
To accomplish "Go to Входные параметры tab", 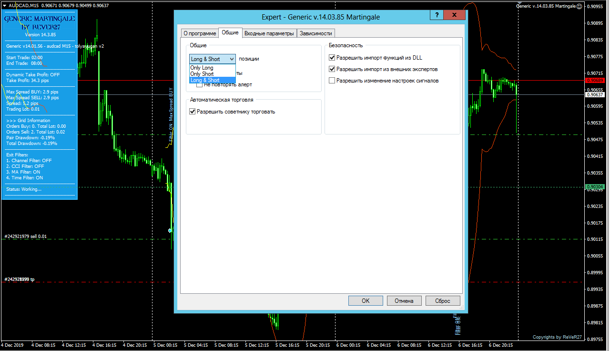I will pos(269,33).
